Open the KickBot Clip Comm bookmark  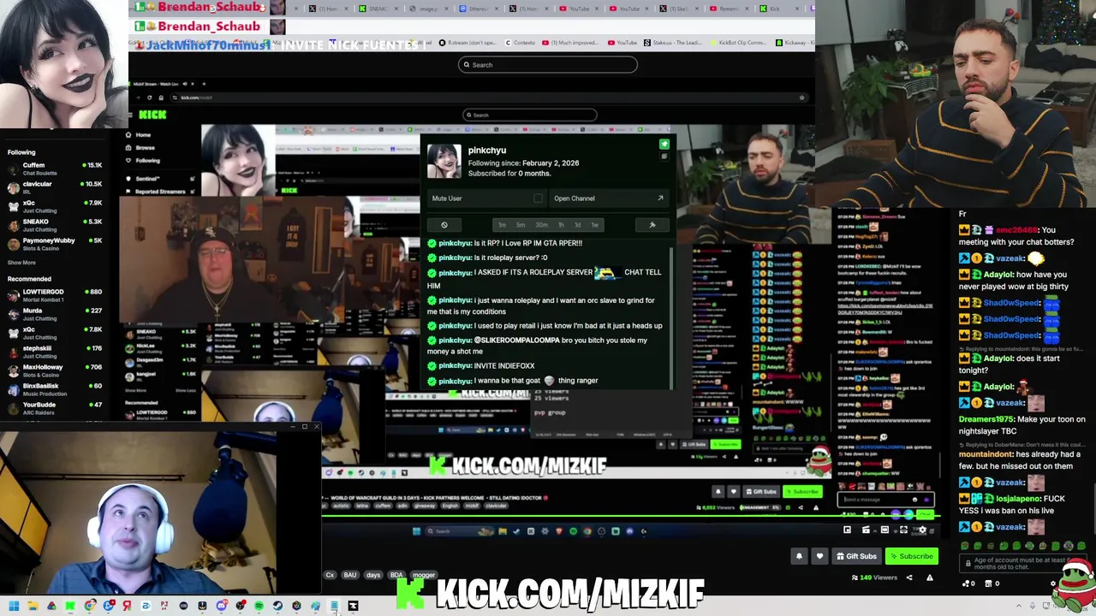(737, 43)
